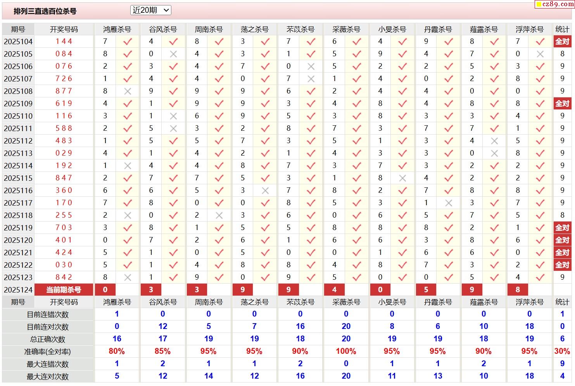
Task: Click winning number 144 in row 2025104
Action: [x=64, y=42]
